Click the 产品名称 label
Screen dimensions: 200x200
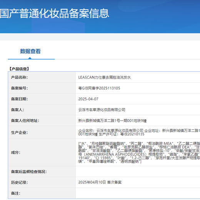pos(19,77)
